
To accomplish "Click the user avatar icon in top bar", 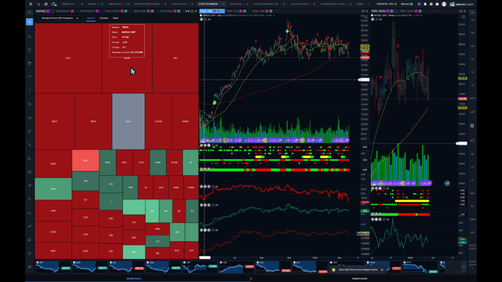I will point(444,4).
